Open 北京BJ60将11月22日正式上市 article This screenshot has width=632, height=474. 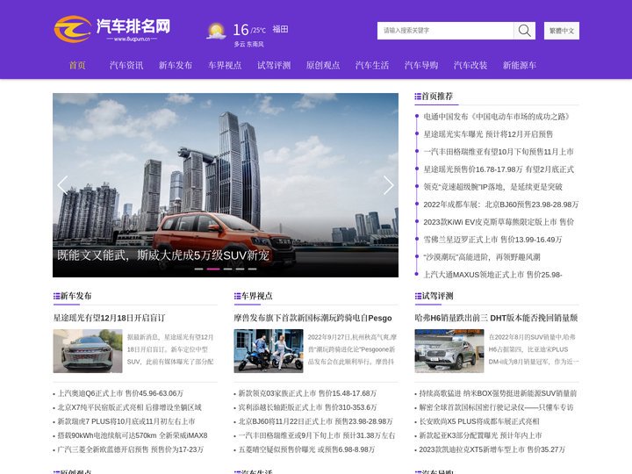coord(315,421)
